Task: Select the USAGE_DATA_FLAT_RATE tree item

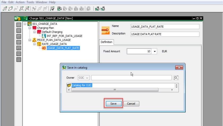Action: 63,48
